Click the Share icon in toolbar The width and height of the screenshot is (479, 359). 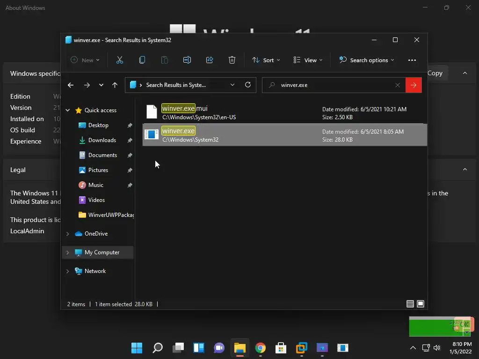[x=210, y=60]
